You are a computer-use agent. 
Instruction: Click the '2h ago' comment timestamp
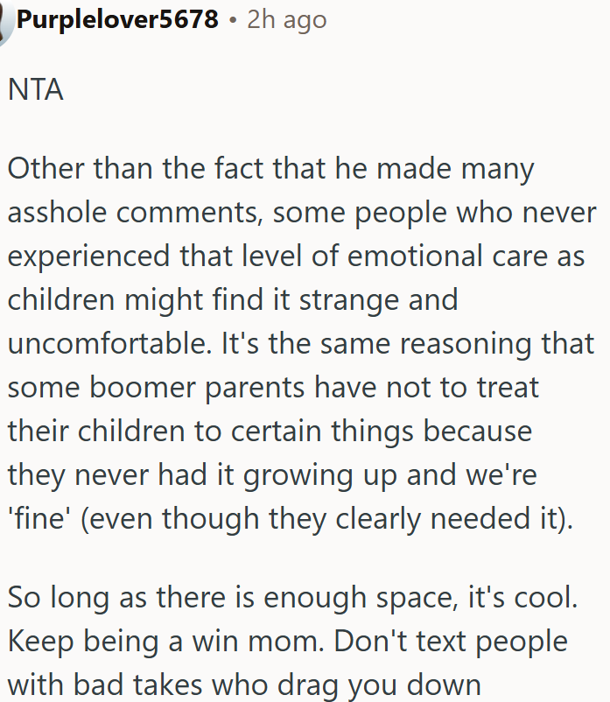287,19
